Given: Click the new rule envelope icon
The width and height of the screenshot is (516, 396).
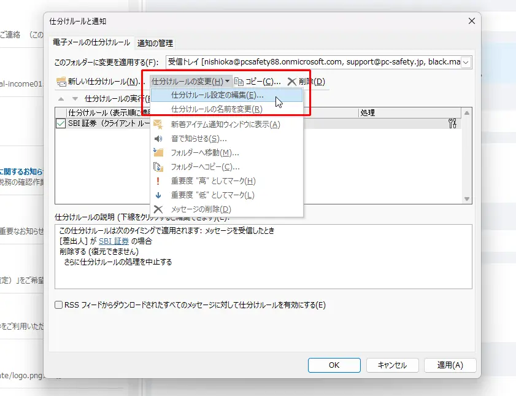Looking at the screenshot, I should pos(61,82).
